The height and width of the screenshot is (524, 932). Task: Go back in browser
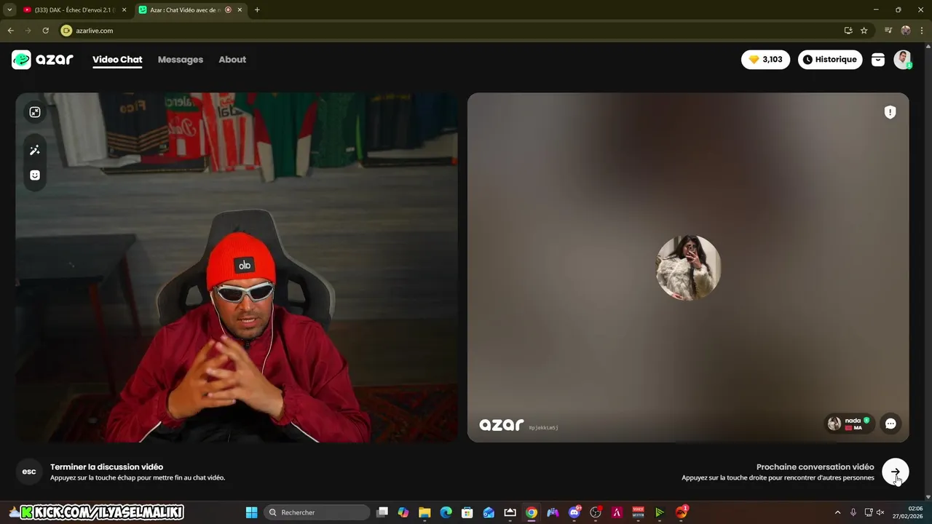11,31
